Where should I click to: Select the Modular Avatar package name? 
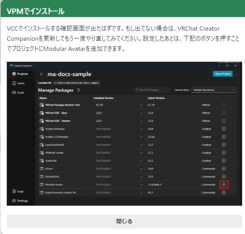pos(54,185)
